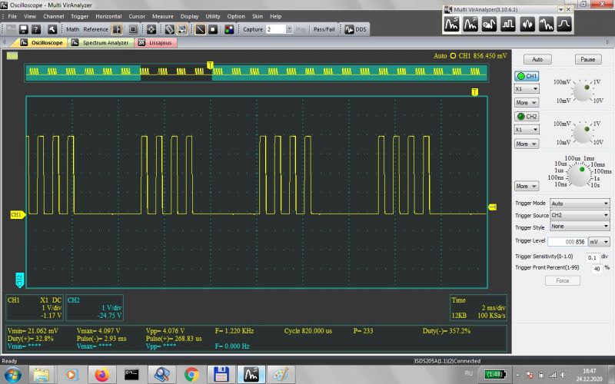This screenshot has height=384, width=615.
Task: Click the zoom frame square icon
Action: (133, 29)
